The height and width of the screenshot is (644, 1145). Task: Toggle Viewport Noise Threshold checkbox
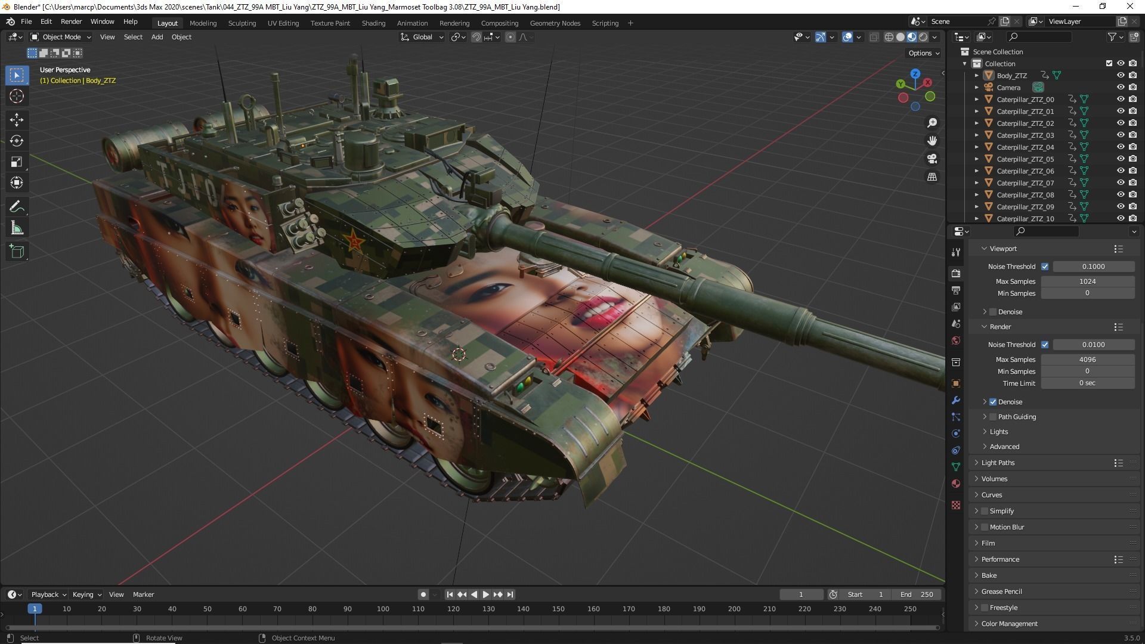click(1044, 267)
